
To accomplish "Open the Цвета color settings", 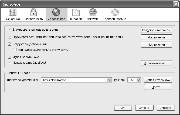I will click(x=158, y=87).
